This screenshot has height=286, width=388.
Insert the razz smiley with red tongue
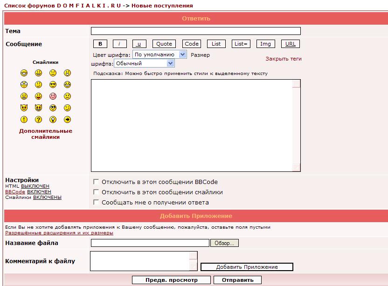click(38, 96)
